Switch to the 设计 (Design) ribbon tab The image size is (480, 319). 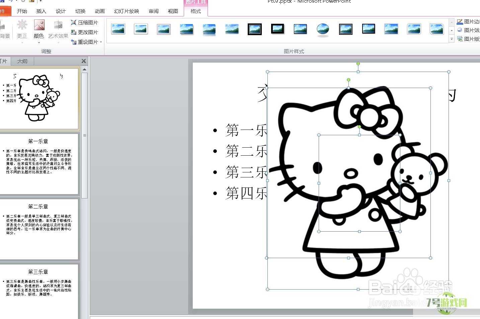61,11
